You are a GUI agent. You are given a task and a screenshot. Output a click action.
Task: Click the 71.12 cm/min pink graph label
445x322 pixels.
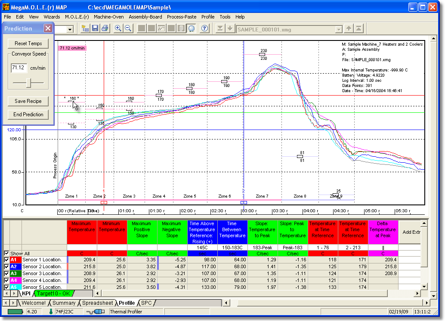point(72,48)
